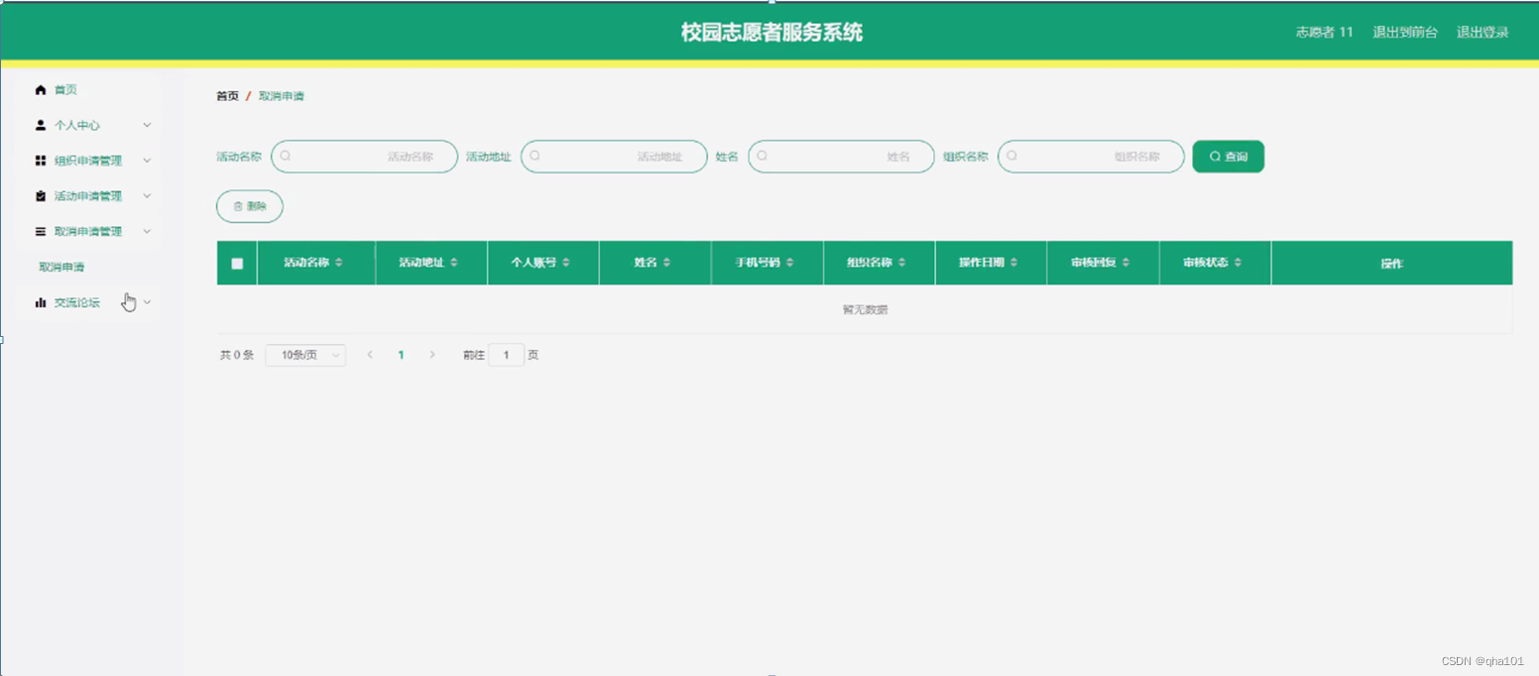This screenshot has width=1539, height=676.
Task: Click 首页 breadcrumb link
Action: 227,96
